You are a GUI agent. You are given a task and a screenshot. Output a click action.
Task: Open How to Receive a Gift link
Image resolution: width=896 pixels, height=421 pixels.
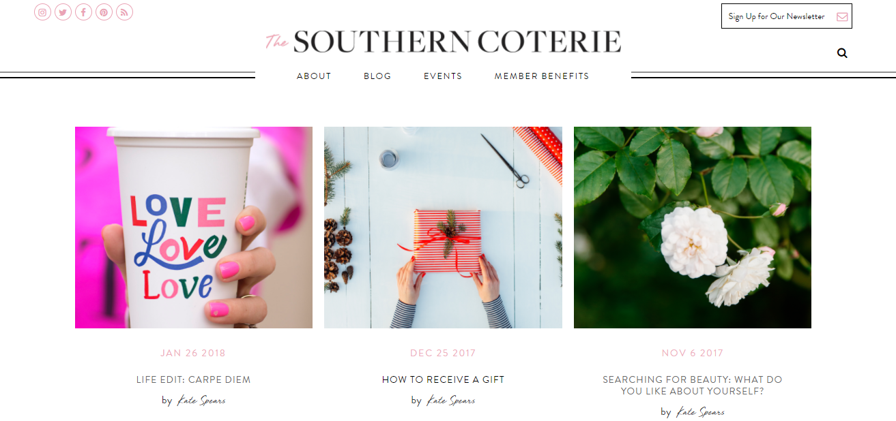pos(443,379)
